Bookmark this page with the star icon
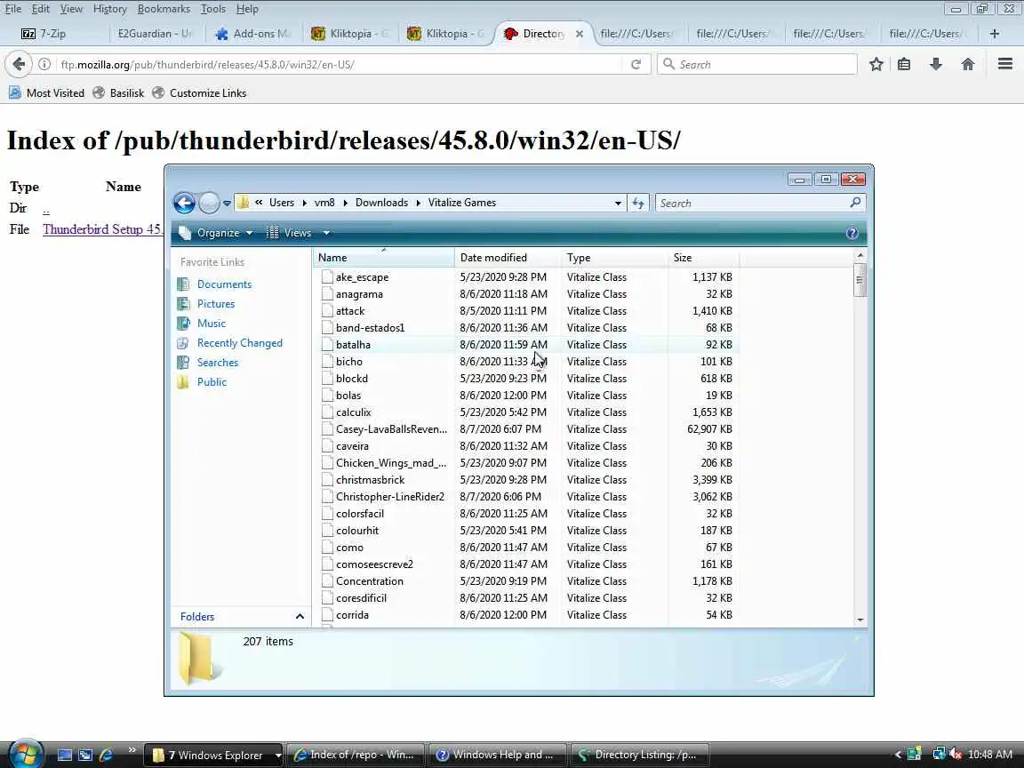The width and height of the screenshot is (1024, 768). point(876,64)
